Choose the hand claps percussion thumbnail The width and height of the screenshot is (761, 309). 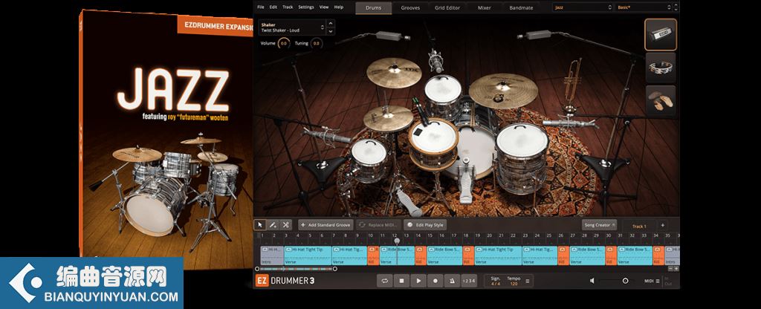pos(661,100)
